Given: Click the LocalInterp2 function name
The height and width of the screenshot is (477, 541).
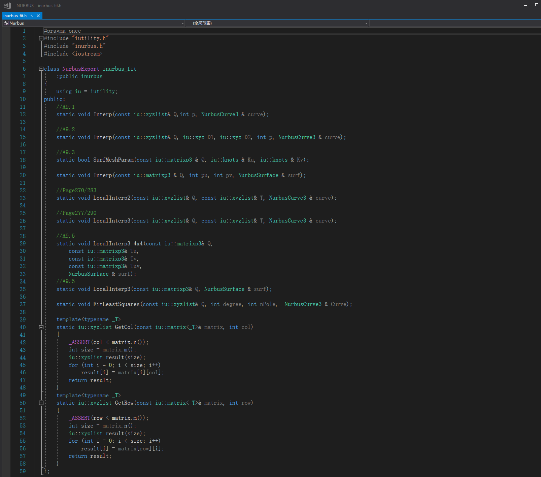Looking at the screenshot, I should 112,198.
